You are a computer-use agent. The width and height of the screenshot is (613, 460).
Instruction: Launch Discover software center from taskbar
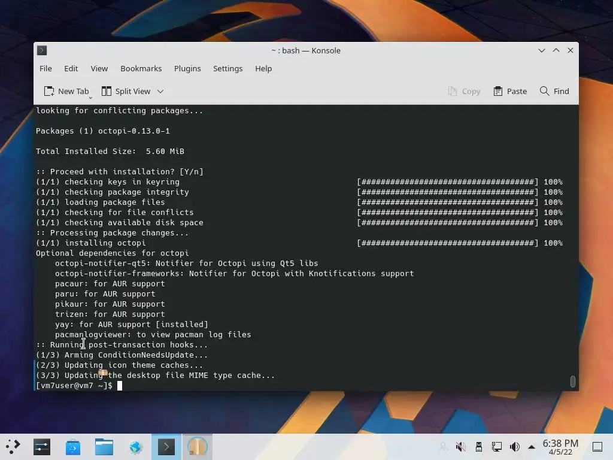pyautogui.click(x=73, y=447)
